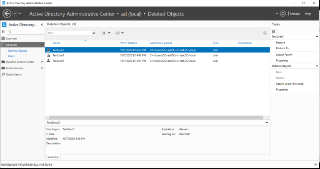Sort by When Deleted column
320x169 pixels.
point(129,43)
